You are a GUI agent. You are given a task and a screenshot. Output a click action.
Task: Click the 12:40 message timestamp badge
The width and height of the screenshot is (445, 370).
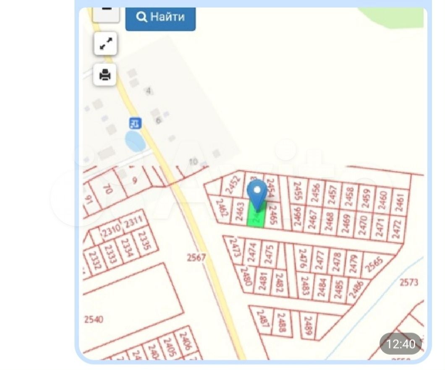(400, 344)
